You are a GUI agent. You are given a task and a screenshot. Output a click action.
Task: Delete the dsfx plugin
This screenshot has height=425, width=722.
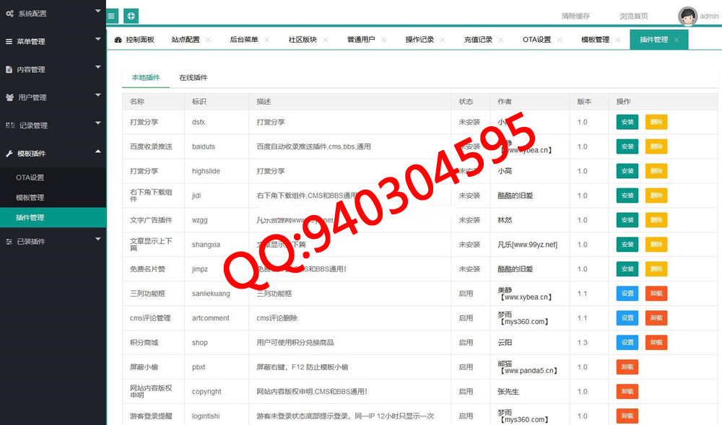pos(656,122)
